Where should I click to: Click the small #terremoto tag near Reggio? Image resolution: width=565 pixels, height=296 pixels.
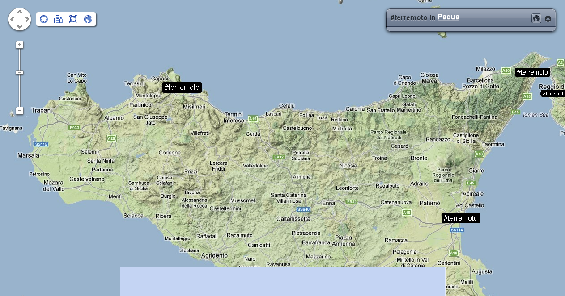[x=553, y=93]
